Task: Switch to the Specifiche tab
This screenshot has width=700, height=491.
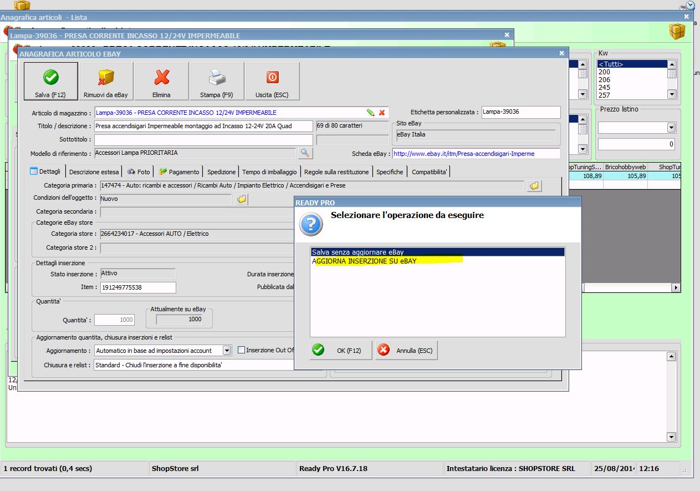Action: (x=390, y=172)
